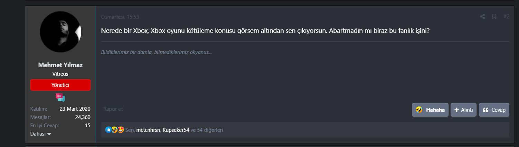519x147 pixels.
Task: Open Kupseker54's profile from reactions
Action: click(176, 130)
